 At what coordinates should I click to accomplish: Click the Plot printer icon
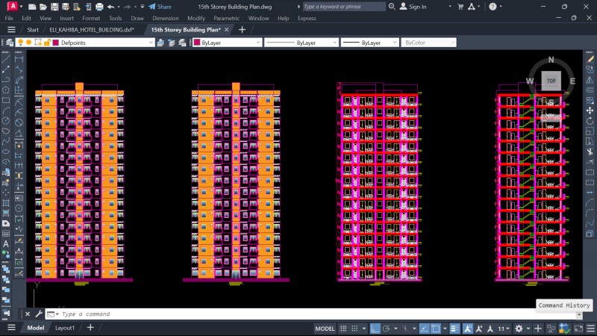pyautogui.click(x=99, y=7)
